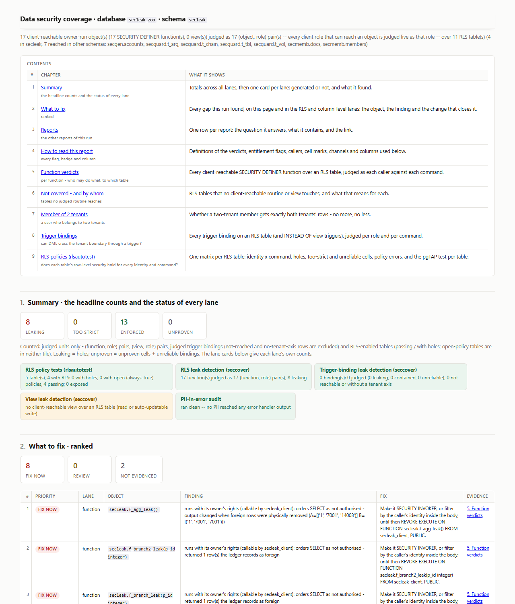Open evidence link for secleak.f_agg_leak() row
The image size is (515, 604).
tap(478, 512)
